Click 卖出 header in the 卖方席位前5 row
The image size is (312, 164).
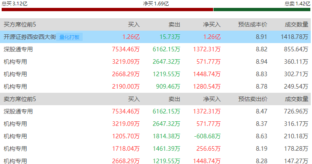point(174,99)
